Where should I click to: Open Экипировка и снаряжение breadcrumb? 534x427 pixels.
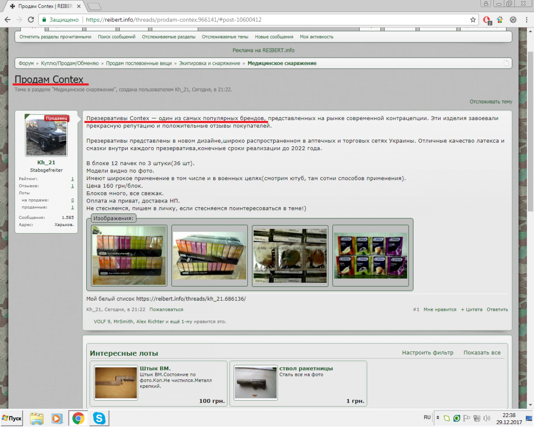tap(210, 63)
